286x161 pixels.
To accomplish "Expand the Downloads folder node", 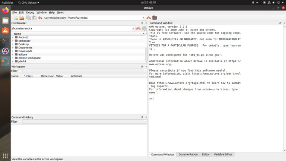I will pyautogui.click(x=13, y=51).
